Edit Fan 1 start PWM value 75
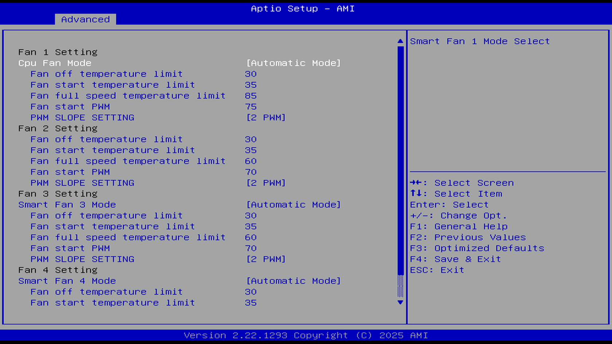Image resolution: width=612 pixels, height=344 pixels. (x=251, y=107)
